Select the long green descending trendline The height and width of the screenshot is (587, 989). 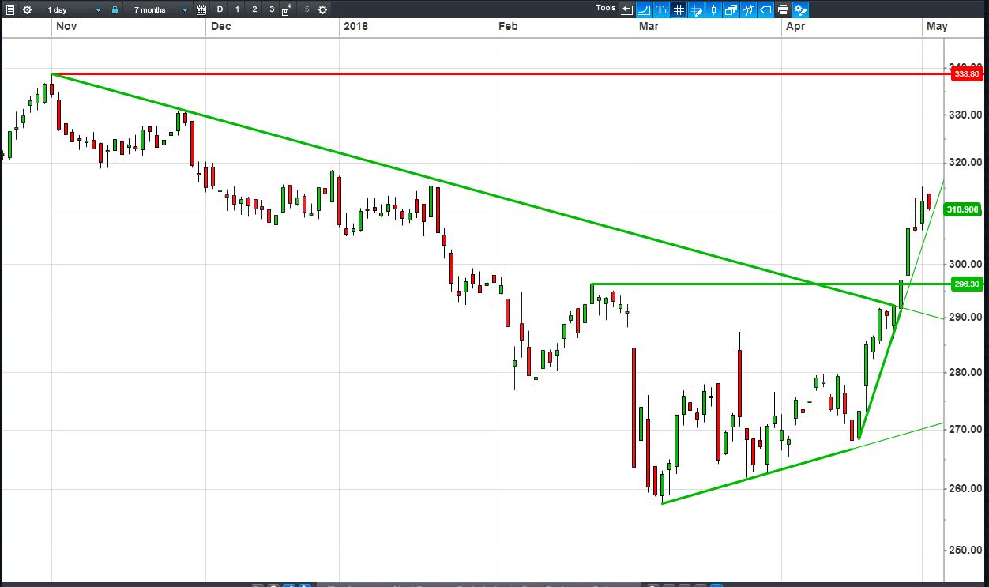pos(474,190)
